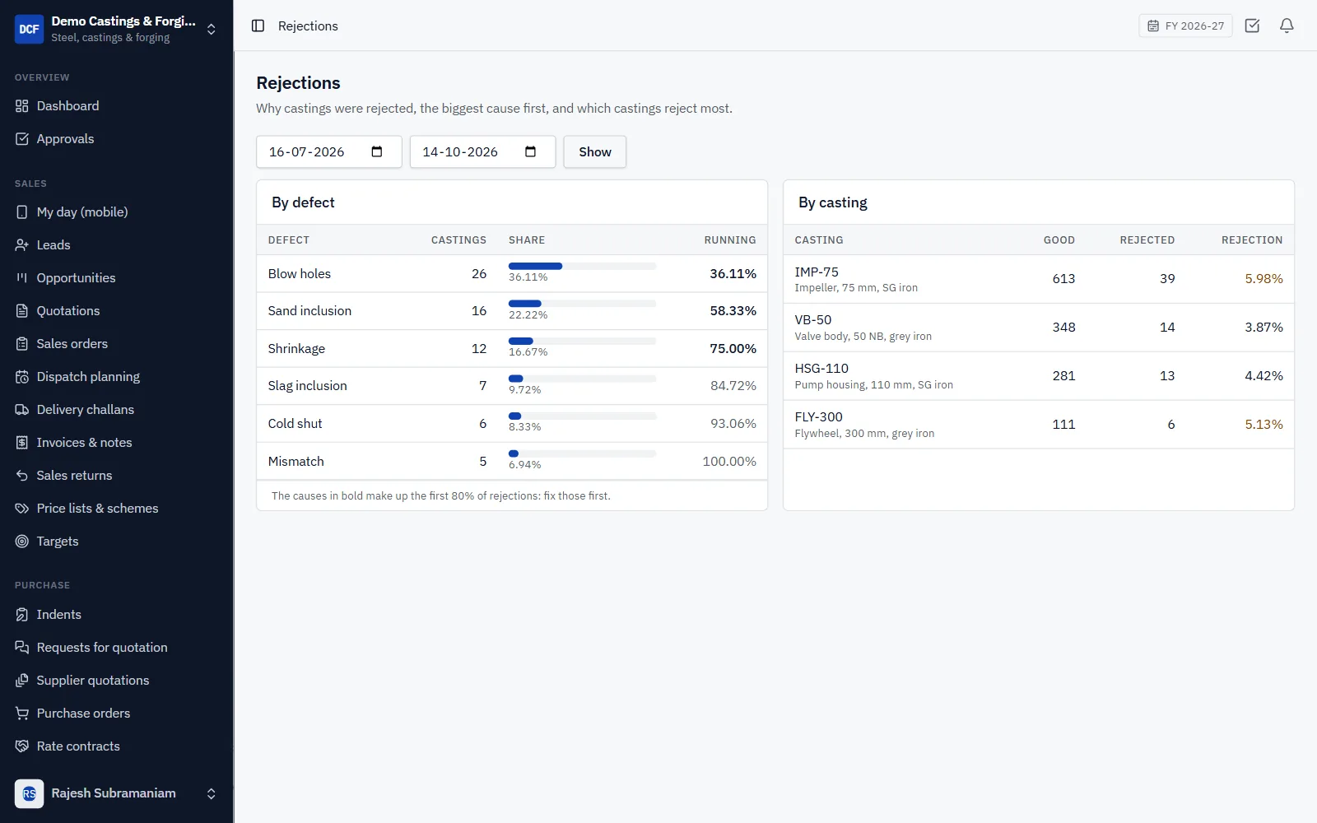Viewport: 1317px width, 823px height.
Task: Click the Sand inclusion share progress bar
Action: click(582, 304)
